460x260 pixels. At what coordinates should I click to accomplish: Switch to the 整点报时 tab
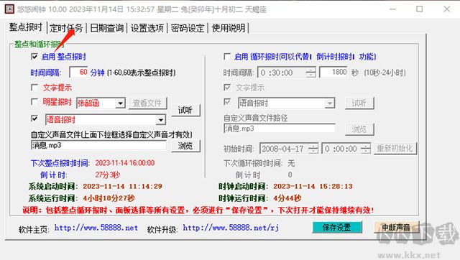(26, 27)
